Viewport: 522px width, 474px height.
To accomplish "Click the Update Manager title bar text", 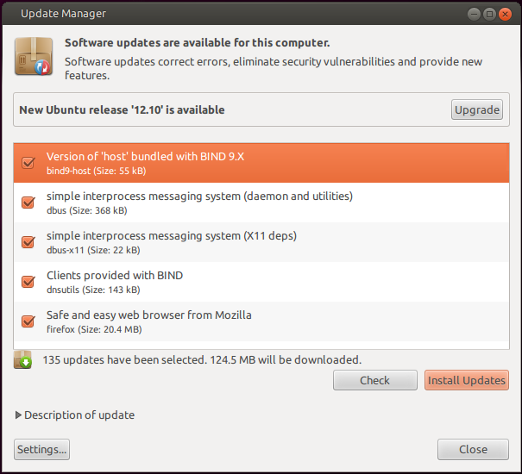I will pos(64,14).
